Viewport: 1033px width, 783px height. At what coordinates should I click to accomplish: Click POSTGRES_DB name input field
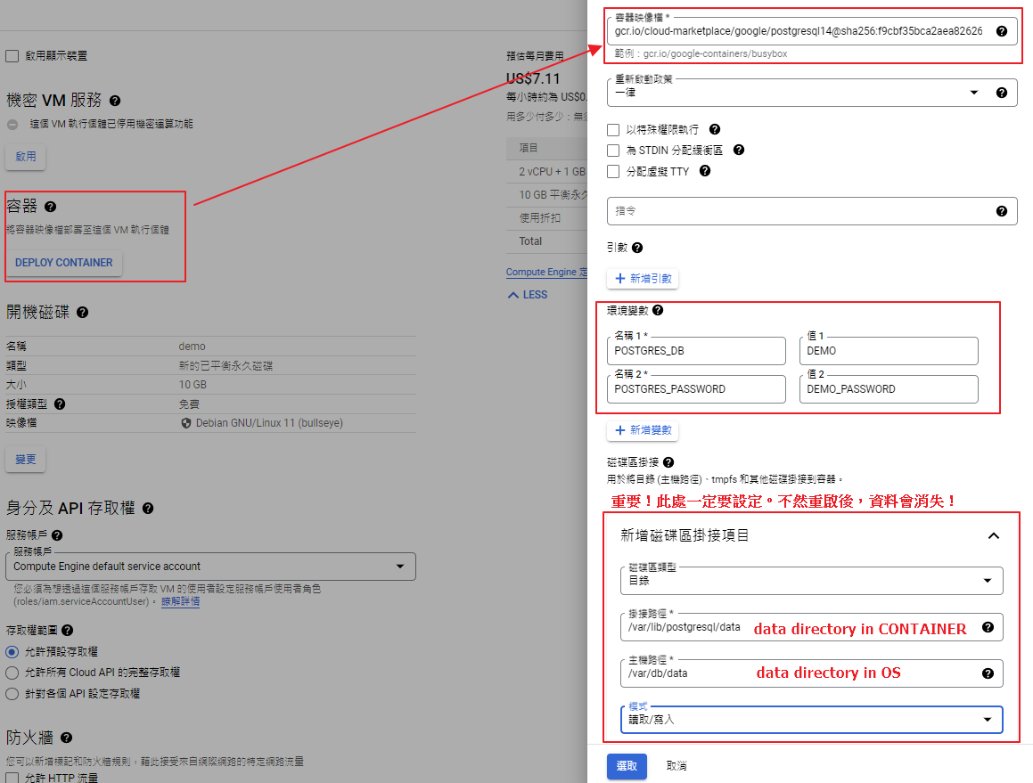pos(696,351)
